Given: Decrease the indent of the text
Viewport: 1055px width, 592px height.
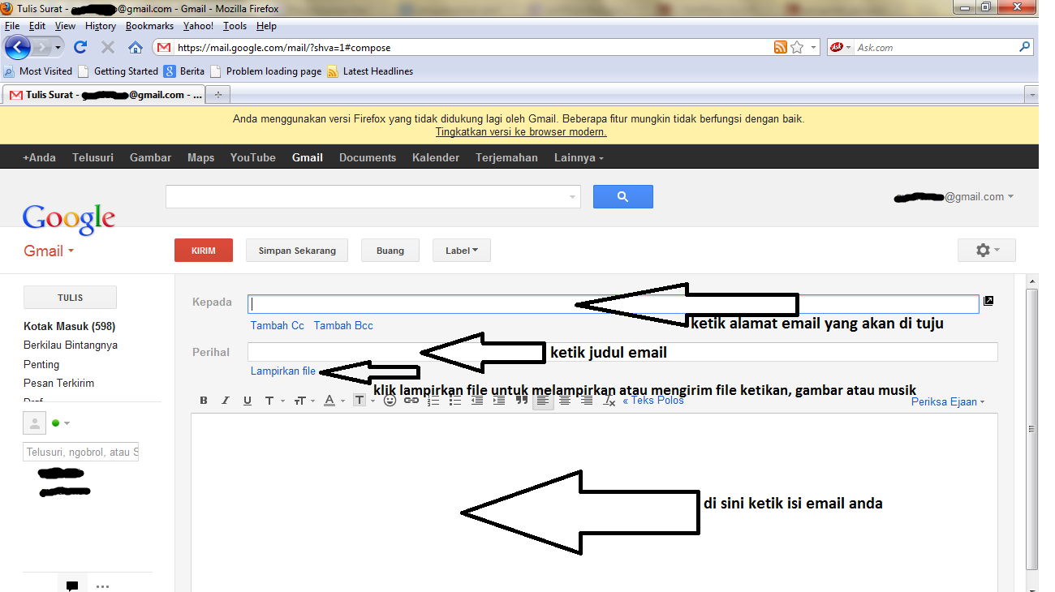Looking at the screenshot, I should [x=477, y=401].
